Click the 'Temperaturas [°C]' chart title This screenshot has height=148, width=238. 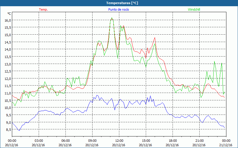122,3
